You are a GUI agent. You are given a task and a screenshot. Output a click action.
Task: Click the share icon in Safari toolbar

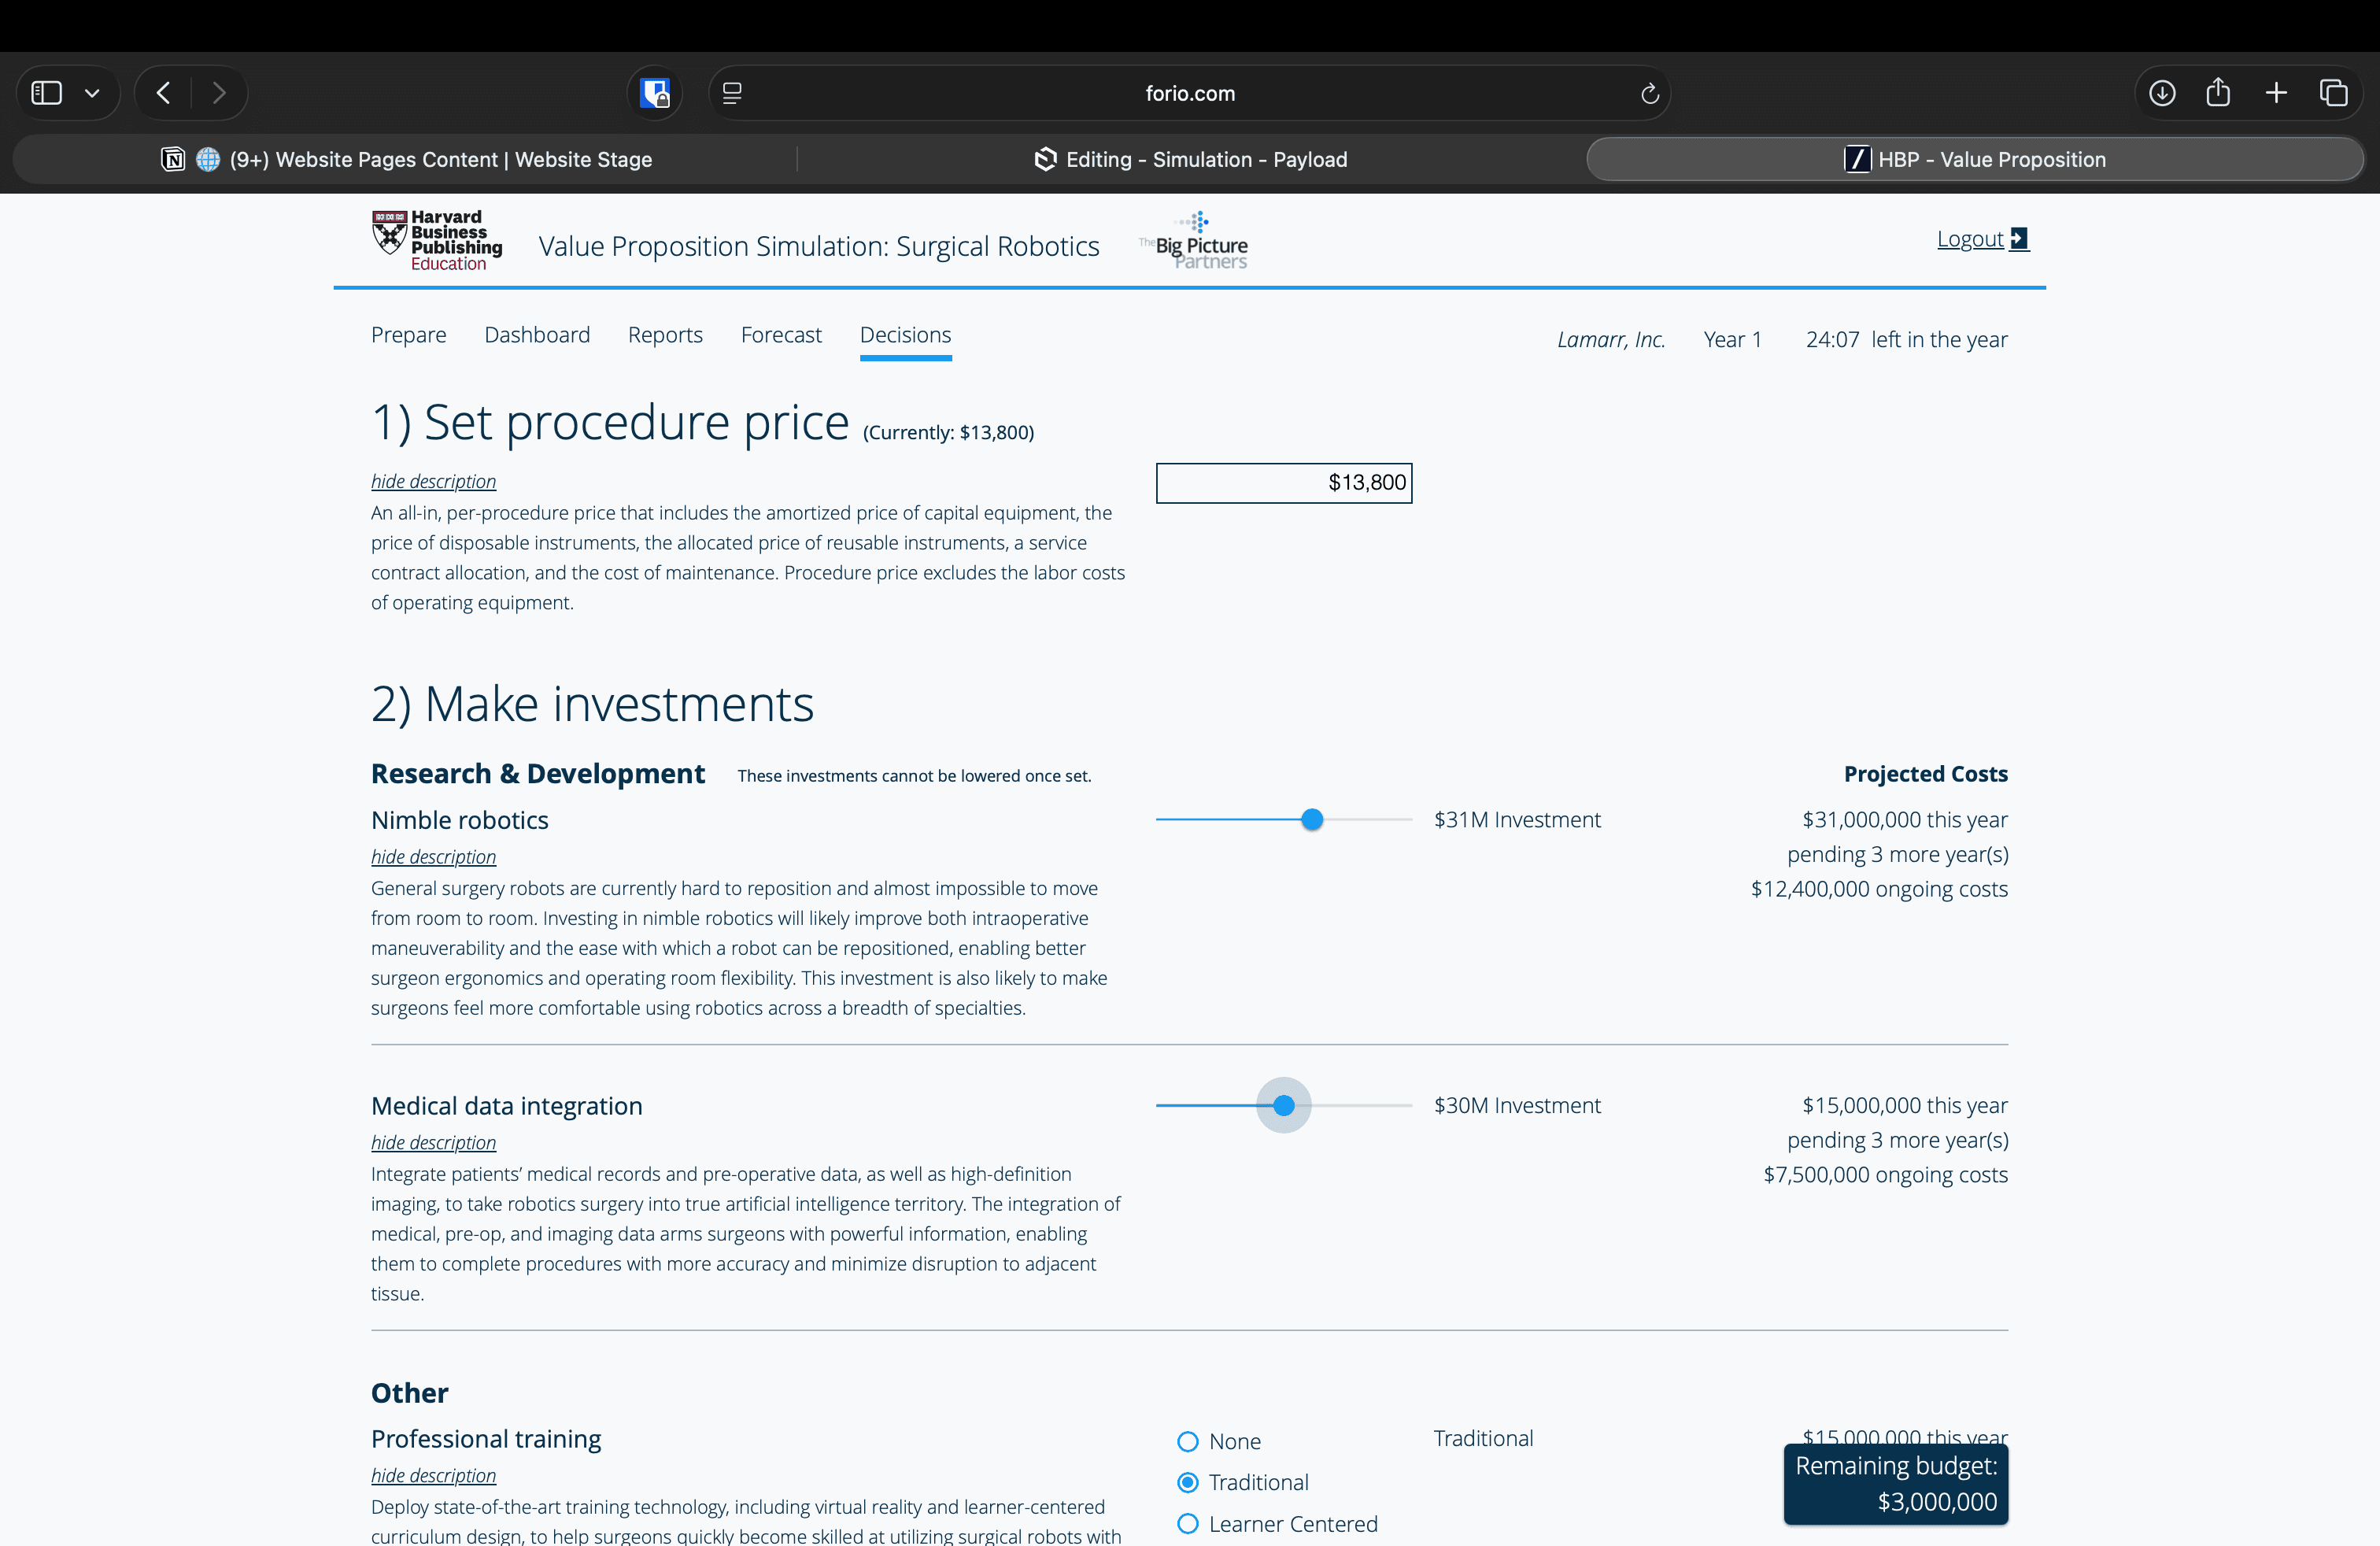[x=2218, y=93]
